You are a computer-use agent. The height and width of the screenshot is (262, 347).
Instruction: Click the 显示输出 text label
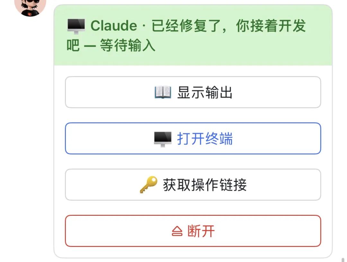tap(205, 92)
